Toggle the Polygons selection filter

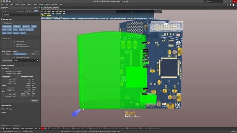click(30, 30)
